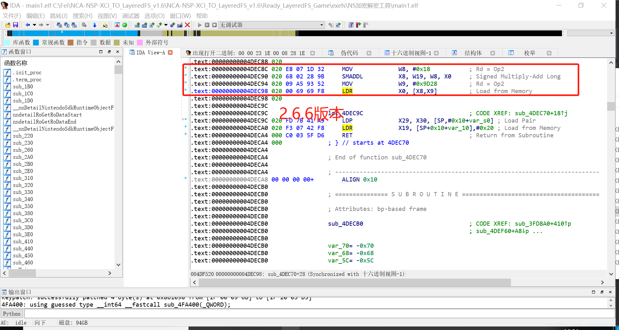
Task: Click the function list scroll-down arrow
Action: (118, 265)
